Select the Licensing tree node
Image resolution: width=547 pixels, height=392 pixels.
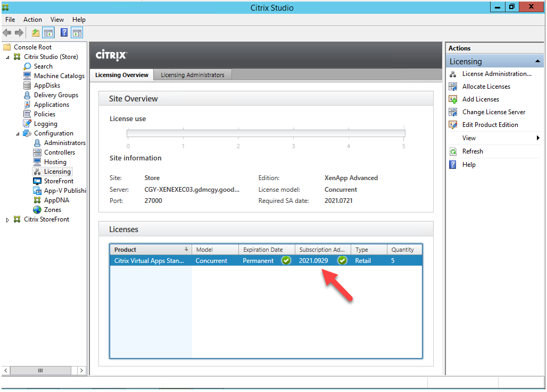pyautogui.click(x=57, y=172)
